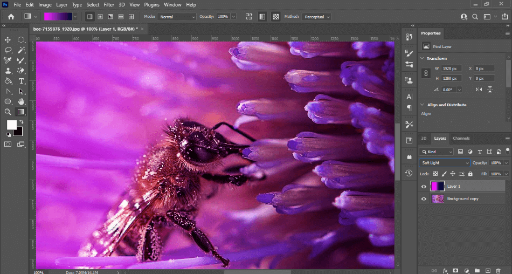Open the gradient Mode dropdown
The image size is (512, 274).
177,17
